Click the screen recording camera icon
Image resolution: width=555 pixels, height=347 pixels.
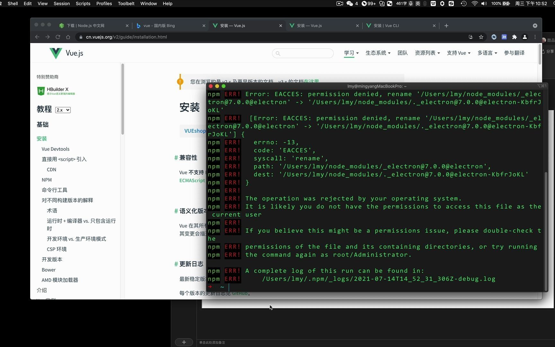(x=340, y=4)
